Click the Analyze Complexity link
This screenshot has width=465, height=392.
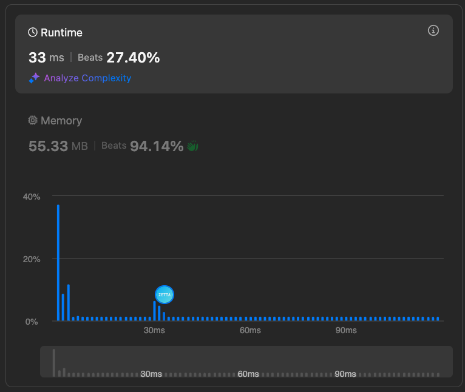87,78
